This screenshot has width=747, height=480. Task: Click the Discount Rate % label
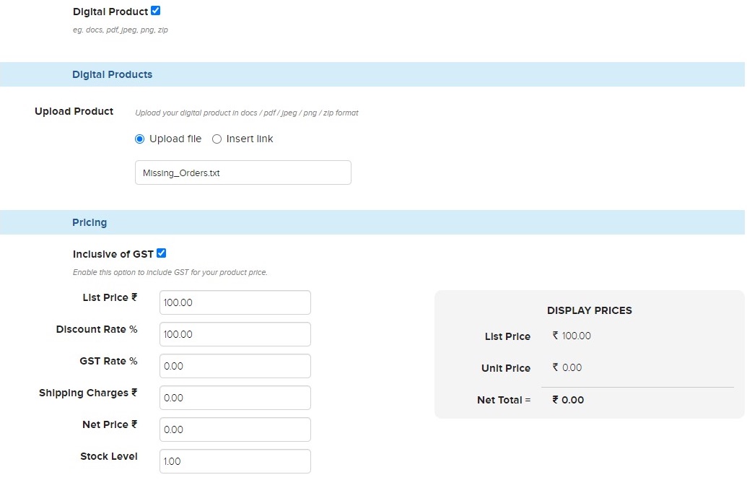(x=97, y=329)
